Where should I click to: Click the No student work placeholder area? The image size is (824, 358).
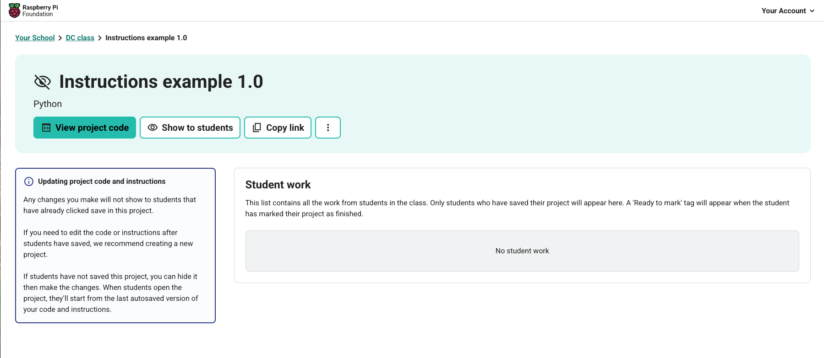522,251
